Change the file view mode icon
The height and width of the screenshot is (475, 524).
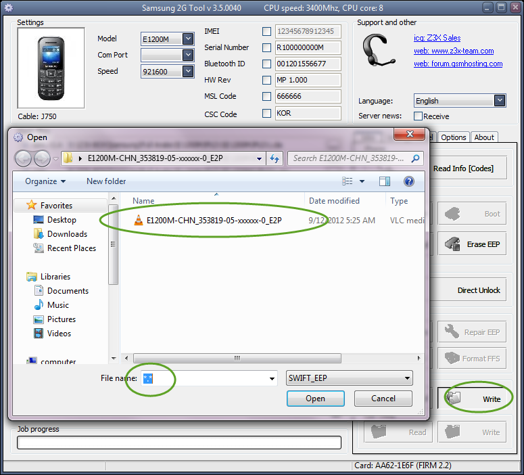click(x=348, y=181)
